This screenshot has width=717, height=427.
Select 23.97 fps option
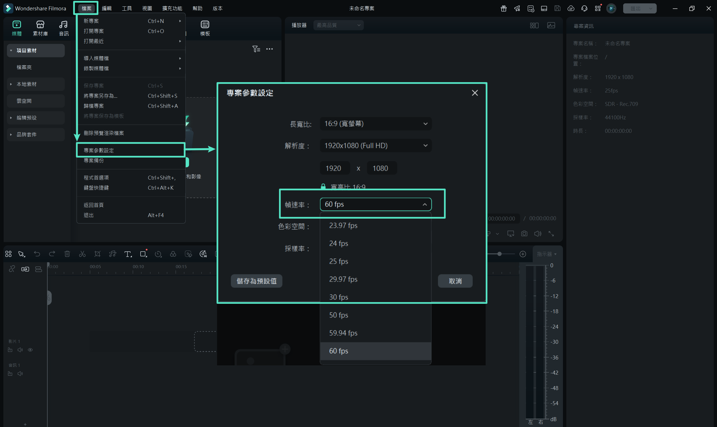tap(375, 226)
